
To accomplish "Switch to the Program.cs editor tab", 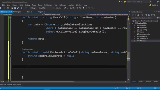I will (41, 12).
